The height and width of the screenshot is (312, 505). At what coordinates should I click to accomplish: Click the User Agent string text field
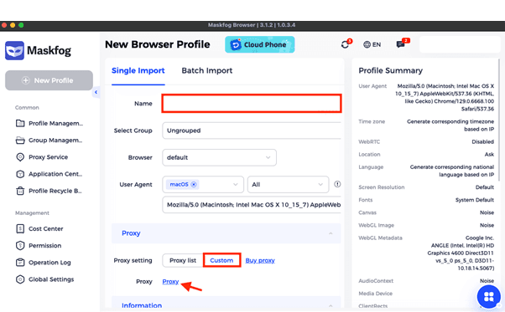coord(252,205)
